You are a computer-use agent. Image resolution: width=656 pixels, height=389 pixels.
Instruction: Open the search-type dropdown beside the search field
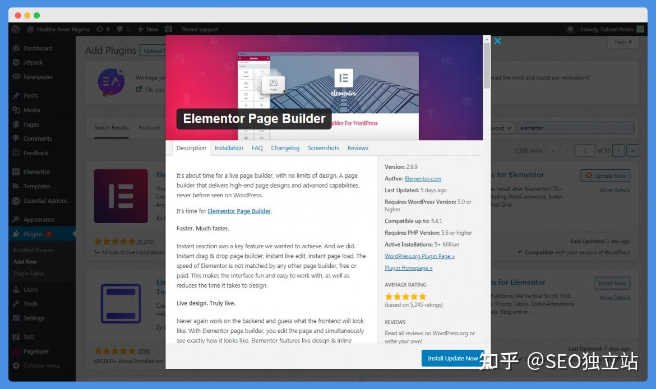502,128
